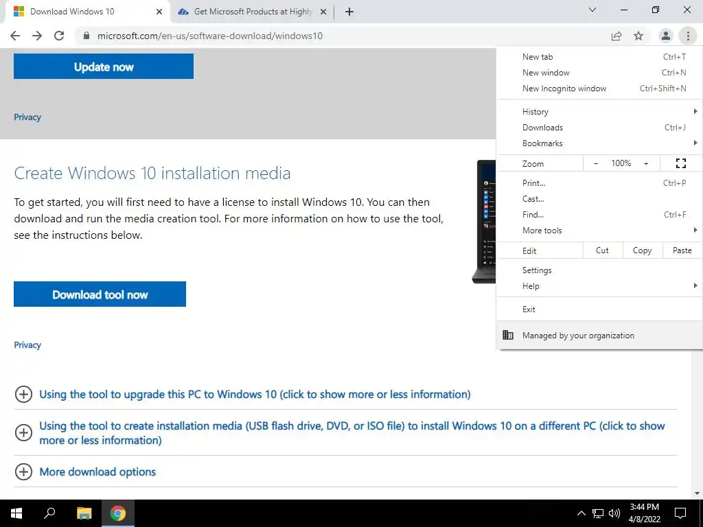Screen dimensions: 703x527
Task: Open the volume speaker tray icon
Action: [x=614, y=513]
